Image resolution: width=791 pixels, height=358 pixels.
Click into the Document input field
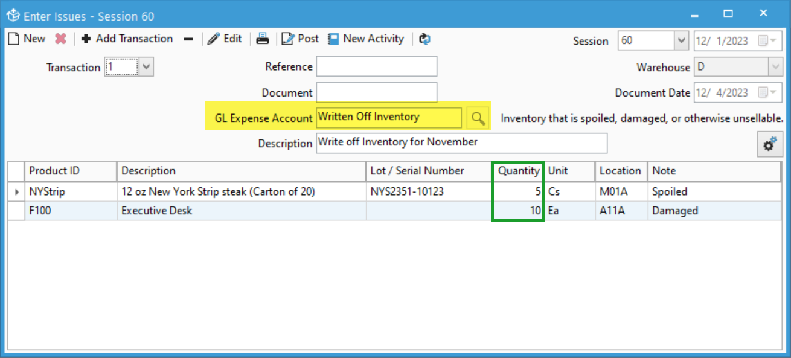coord(376,93)
